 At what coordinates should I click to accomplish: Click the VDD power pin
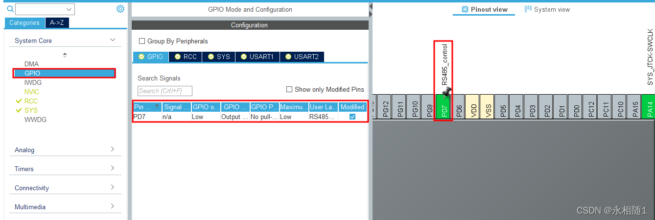pos(473,107)
